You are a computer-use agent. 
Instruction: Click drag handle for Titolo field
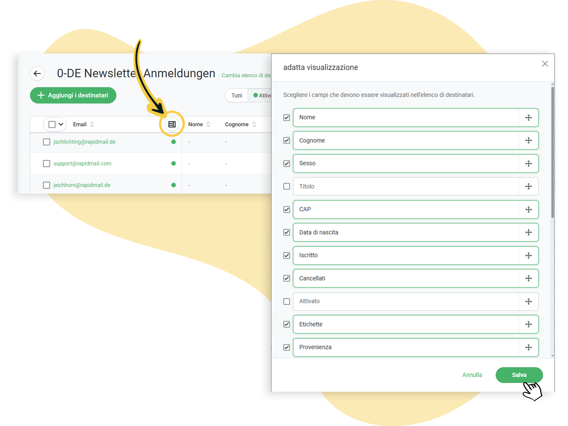coord(528,186)
